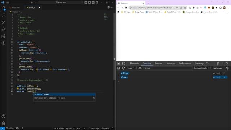Open console settings gear

coord(227,68)
